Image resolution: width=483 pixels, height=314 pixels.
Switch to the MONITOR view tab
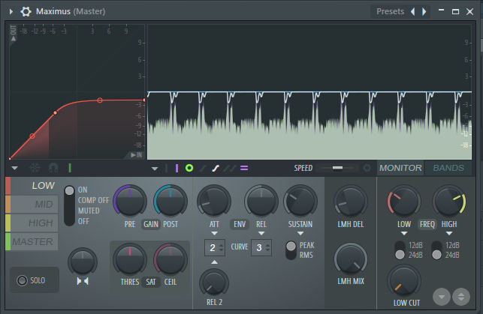[x=400, y=168]
